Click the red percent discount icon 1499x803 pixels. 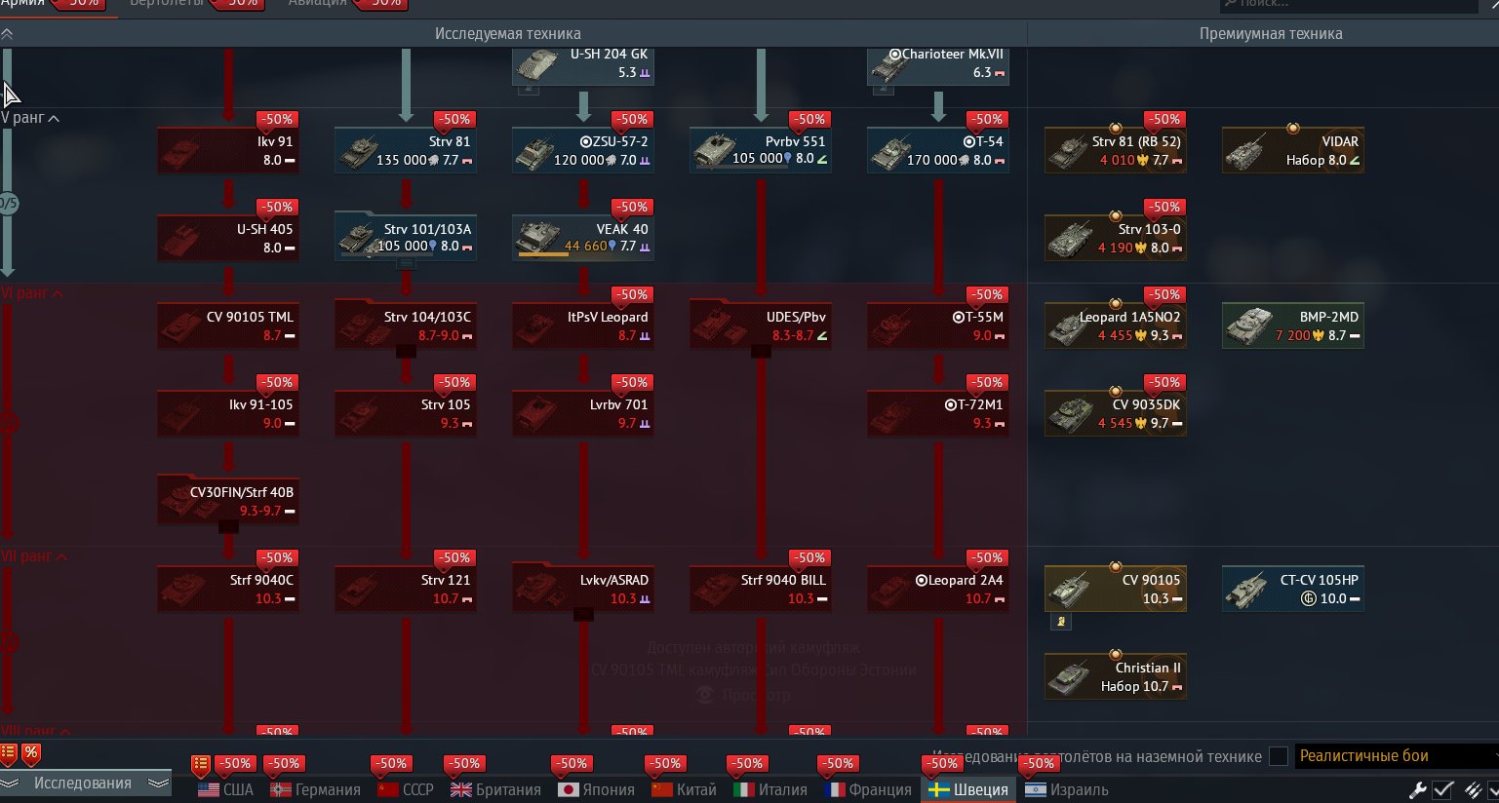click(31, 752)
